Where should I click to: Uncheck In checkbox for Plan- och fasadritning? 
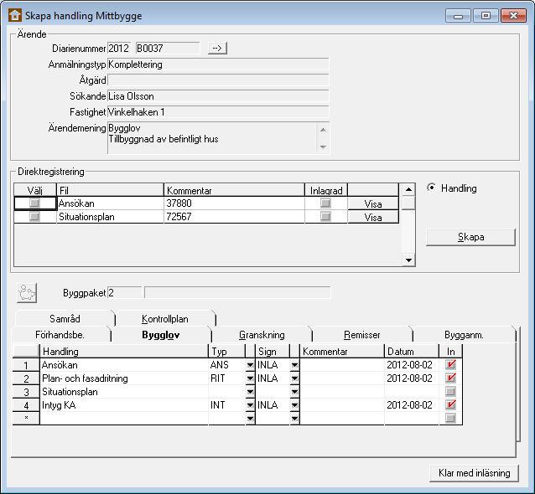coord(450,378)
